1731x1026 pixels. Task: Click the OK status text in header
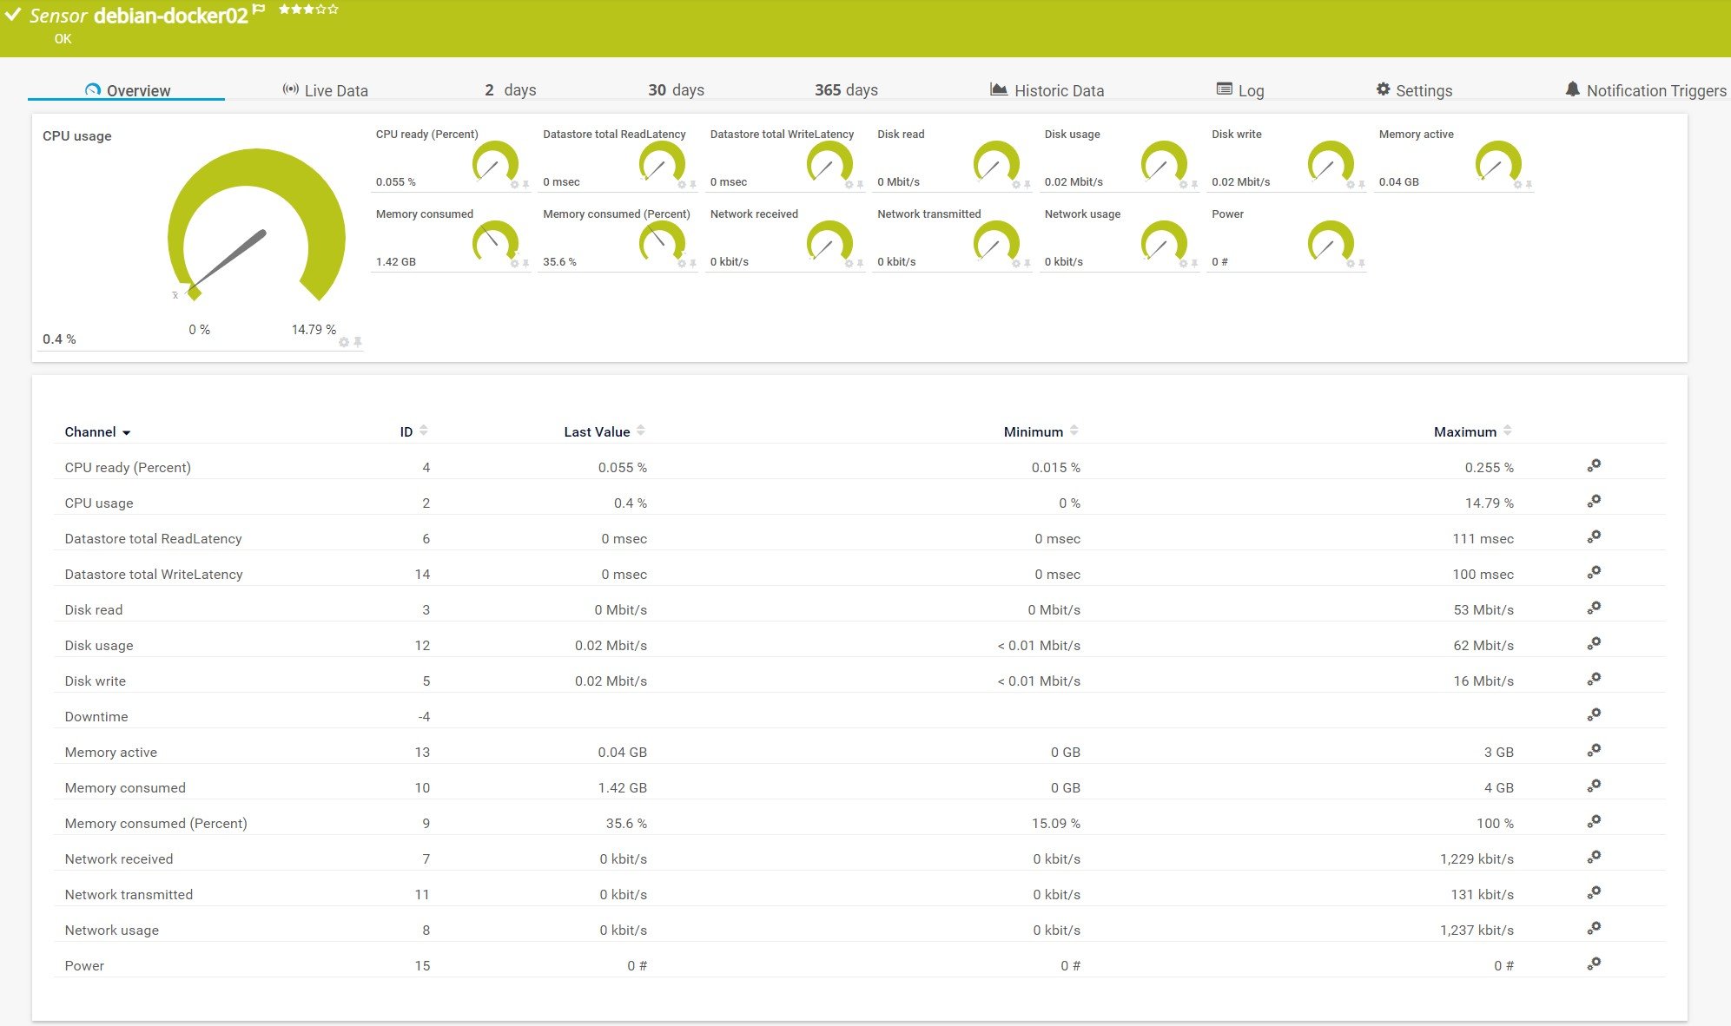[63, 39]
